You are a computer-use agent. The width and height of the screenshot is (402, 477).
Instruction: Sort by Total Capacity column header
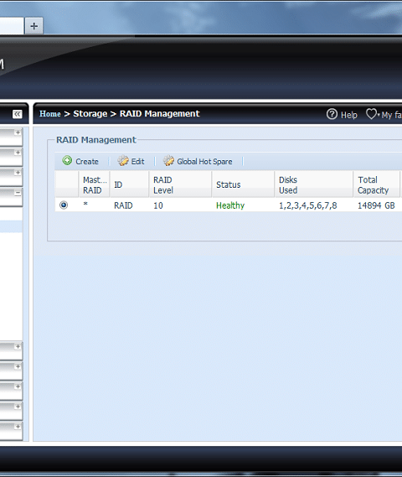pyautogui.click(x=377, y=184)
